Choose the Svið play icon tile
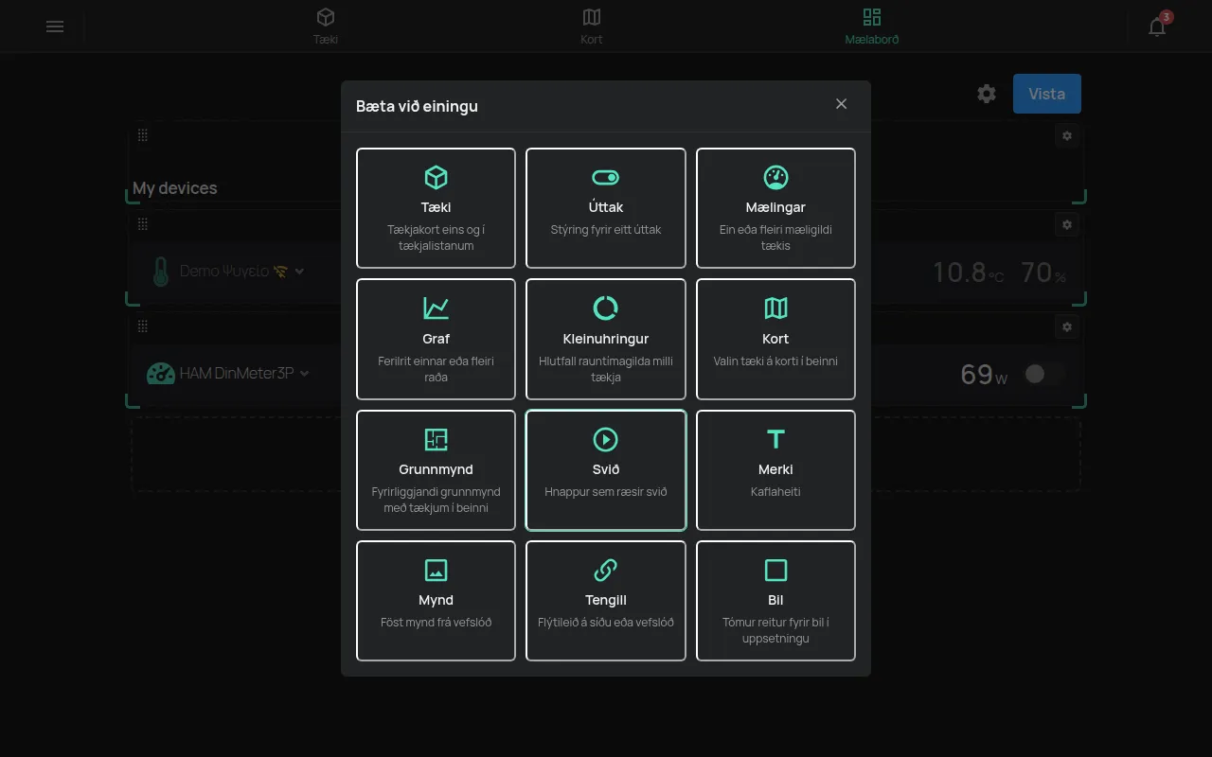The height and width of the screenshot is (757, 1212). pyautogui.click(x=606, y=470)
